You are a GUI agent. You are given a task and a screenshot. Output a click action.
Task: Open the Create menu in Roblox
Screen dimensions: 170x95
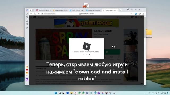tap(63, 17)
